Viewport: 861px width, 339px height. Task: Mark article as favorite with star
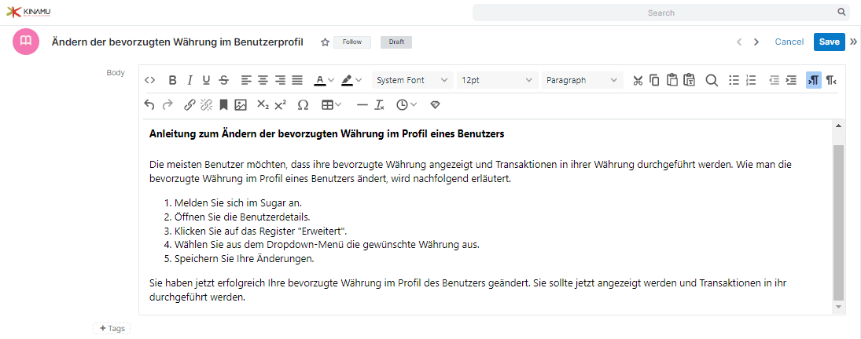tap(325, 42)
